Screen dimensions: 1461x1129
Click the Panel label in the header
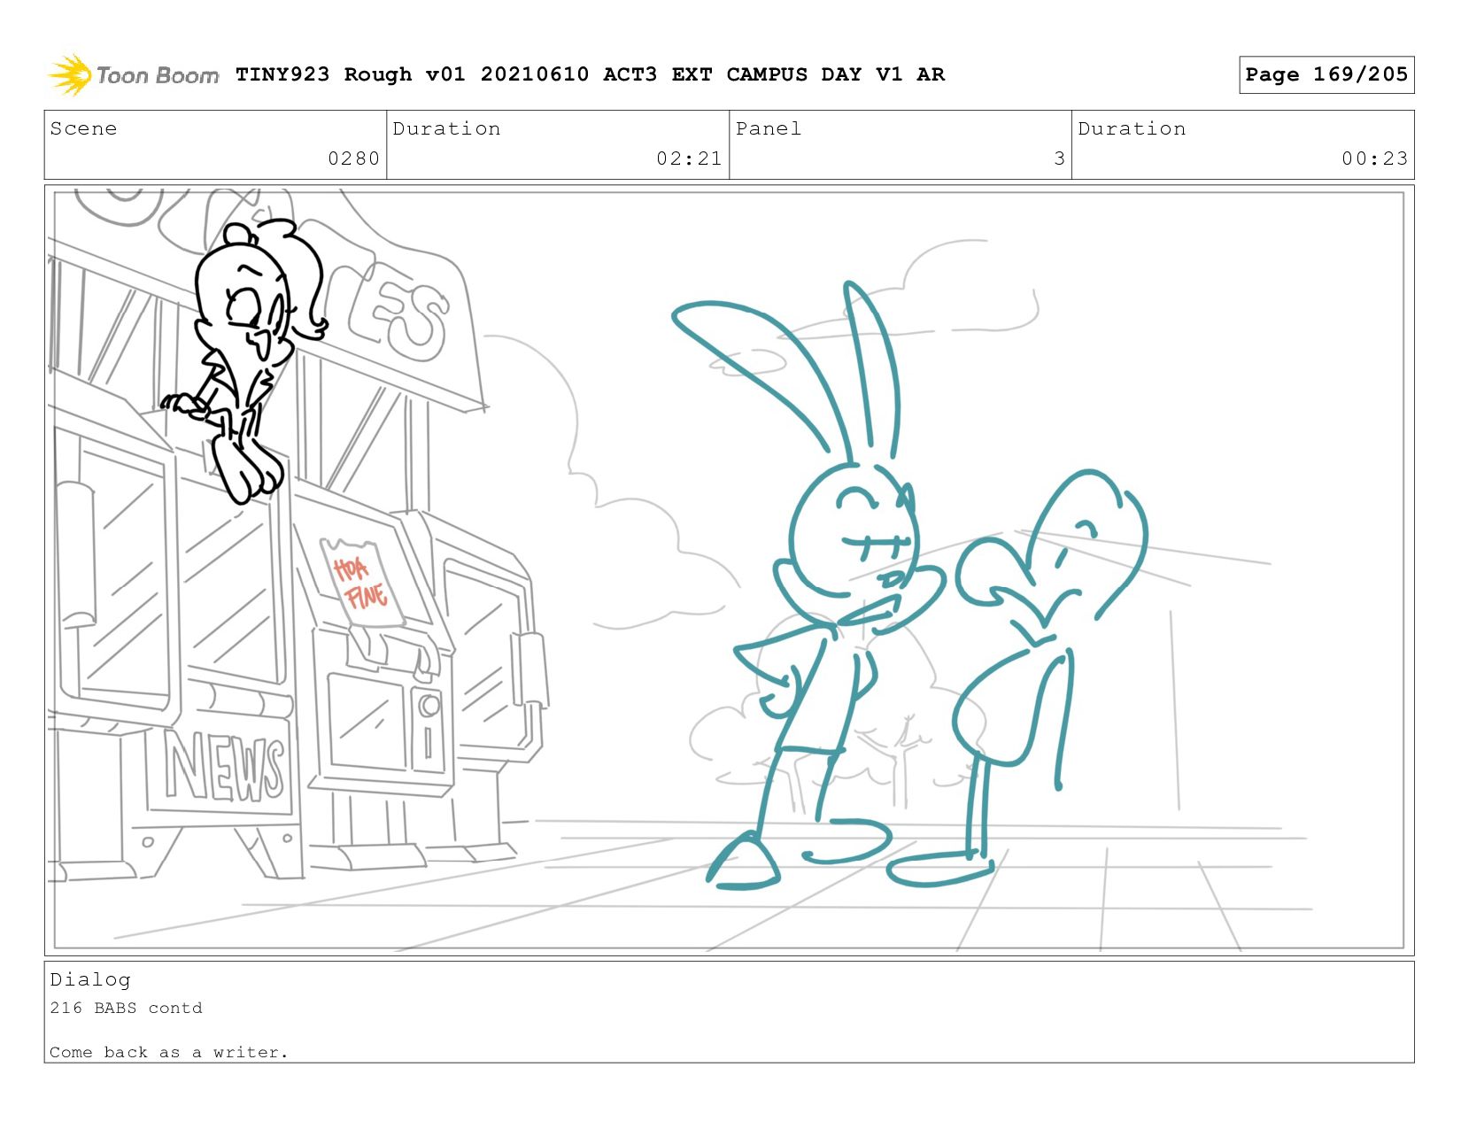click(x=769, y=128)
